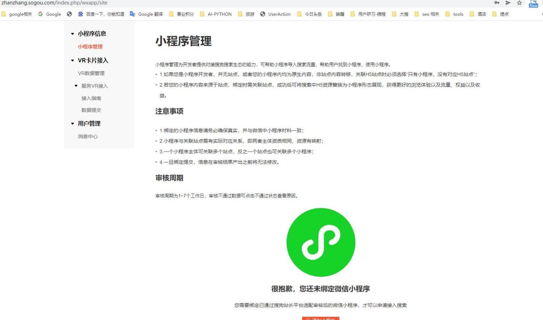
Task: Collapse the 用户管理 sidebar section
Action: pyautogui.click(x=72, y=123)
